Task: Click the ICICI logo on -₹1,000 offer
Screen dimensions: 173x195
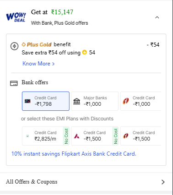Action: point(126,101)
